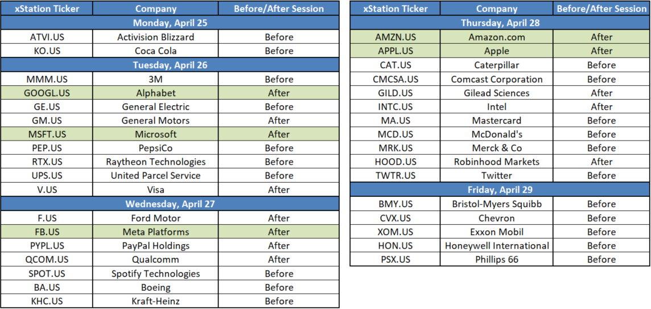
Task: Click the Raytheon Technologies cell
Action: click(x=155, y=162)
